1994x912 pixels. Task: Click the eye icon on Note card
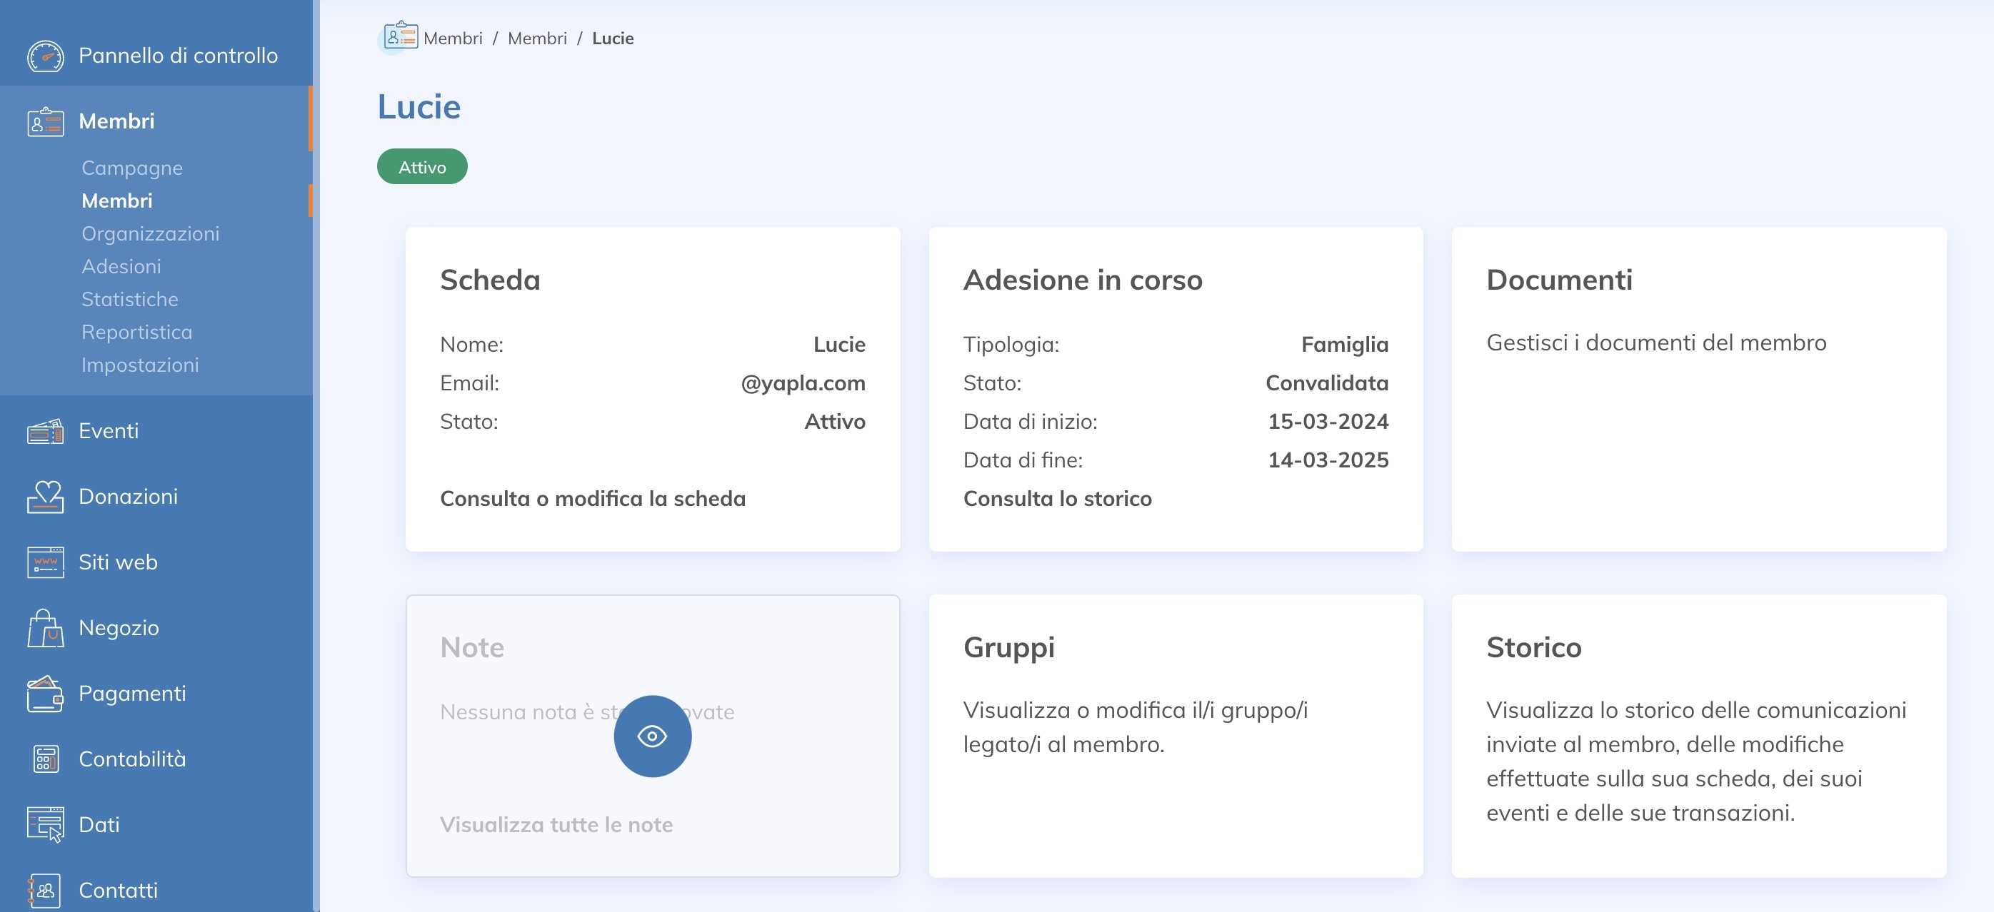tap(652, 736)
